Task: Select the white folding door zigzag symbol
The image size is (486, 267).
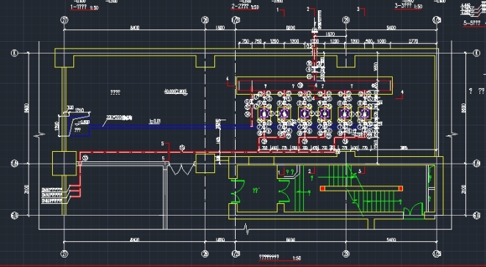Action: point(181,169)
